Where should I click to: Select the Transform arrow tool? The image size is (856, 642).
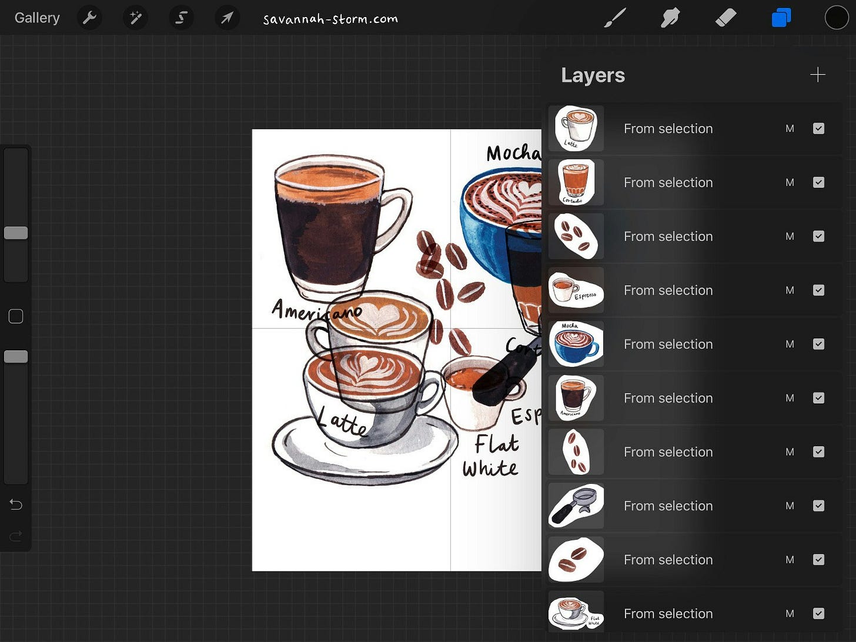point(227,18)
